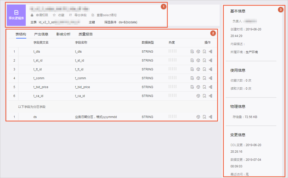This screenshot has height=178, width=288.
Task: Switch to the 表结构 tab
Action: [21, 34]
